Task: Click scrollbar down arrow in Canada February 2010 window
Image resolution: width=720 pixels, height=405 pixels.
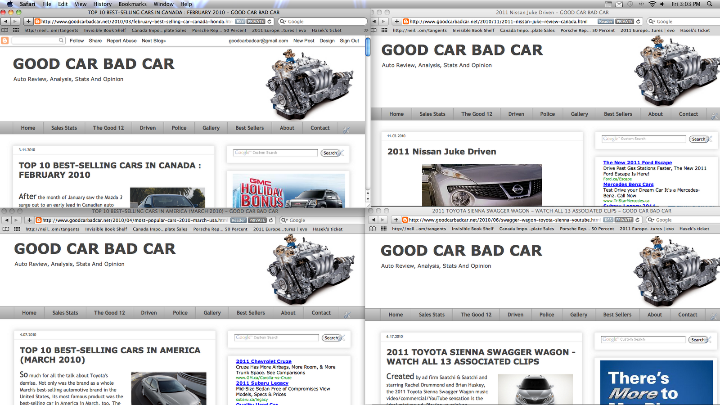Action: coord(368,198)
